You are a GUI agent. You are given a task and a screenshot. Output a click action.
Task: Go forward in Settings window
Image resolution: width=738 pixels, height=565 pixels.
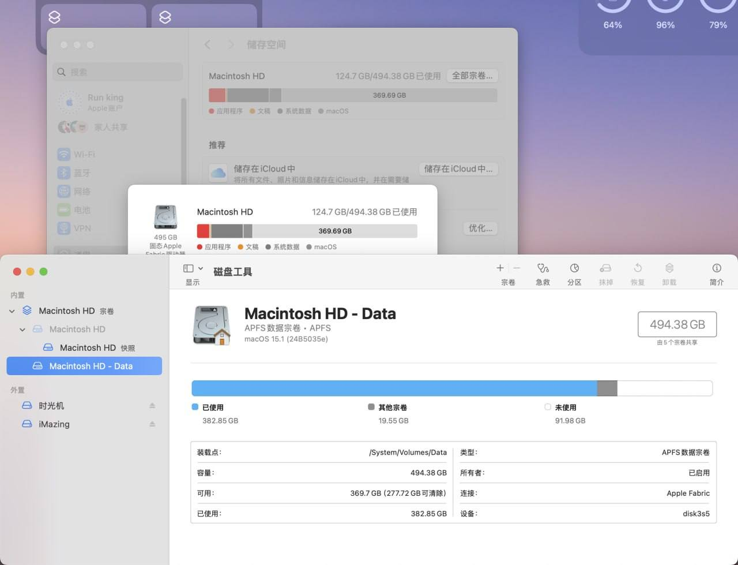click(x=231, y=44)
